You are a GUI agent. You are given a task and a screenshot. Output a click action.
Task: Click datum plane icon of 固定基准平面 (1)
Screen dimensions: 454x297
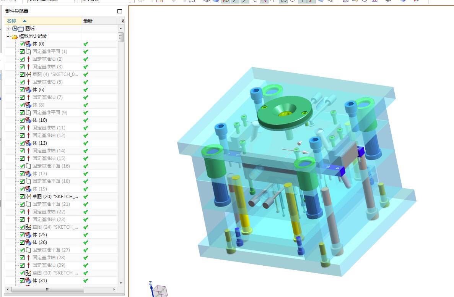click(28, 52)
